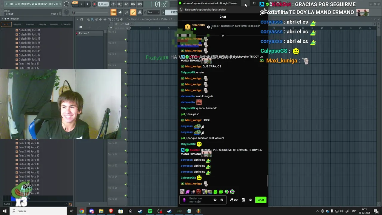382x215 pixels.
Task: Open the HELP menu
Action: [x=58, y=4]
